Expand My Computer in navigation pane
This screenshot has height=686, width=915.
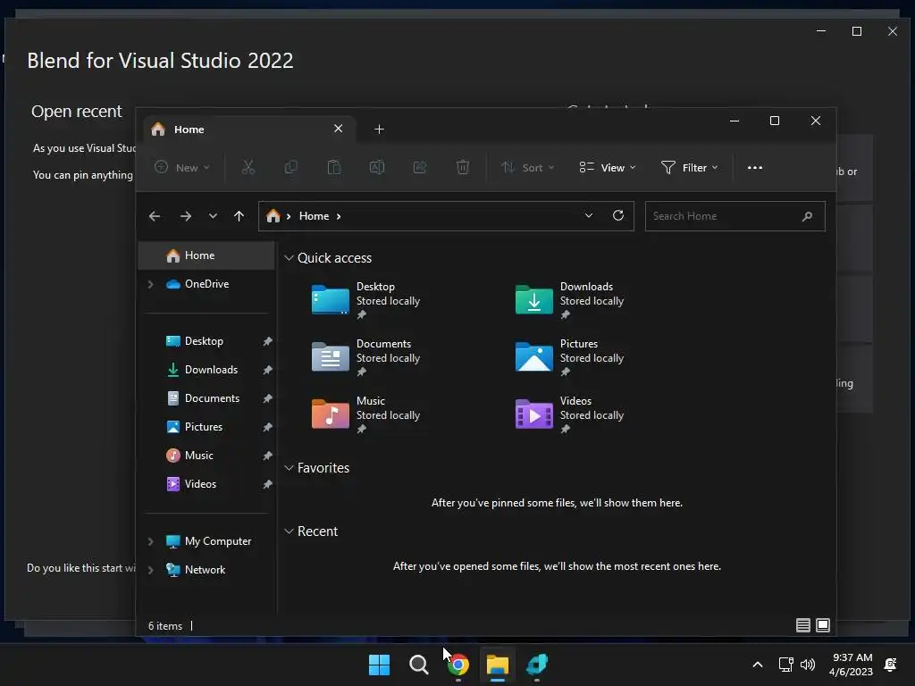[x=150, y=541]
